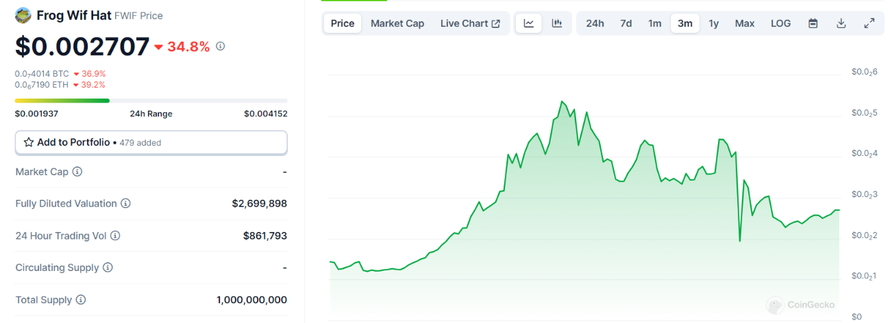Choose the 1y time range
Image resolution: width=888 pixels, height=323 pixels.
[x=713, y=23]
